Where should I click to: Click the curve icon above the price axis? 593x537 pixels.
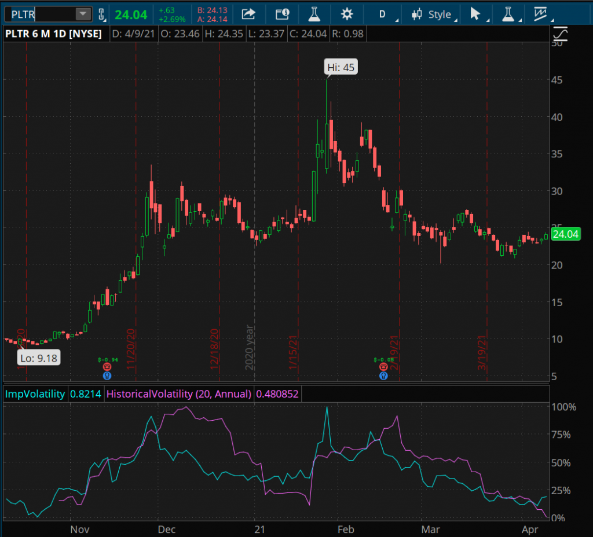560,34
